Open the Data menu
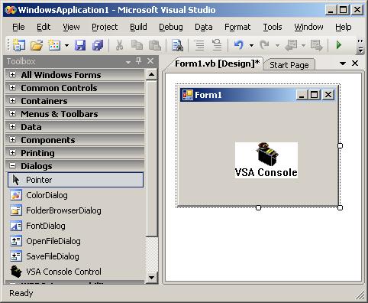This screenshot has height=303, width=368. coord(204,27)
